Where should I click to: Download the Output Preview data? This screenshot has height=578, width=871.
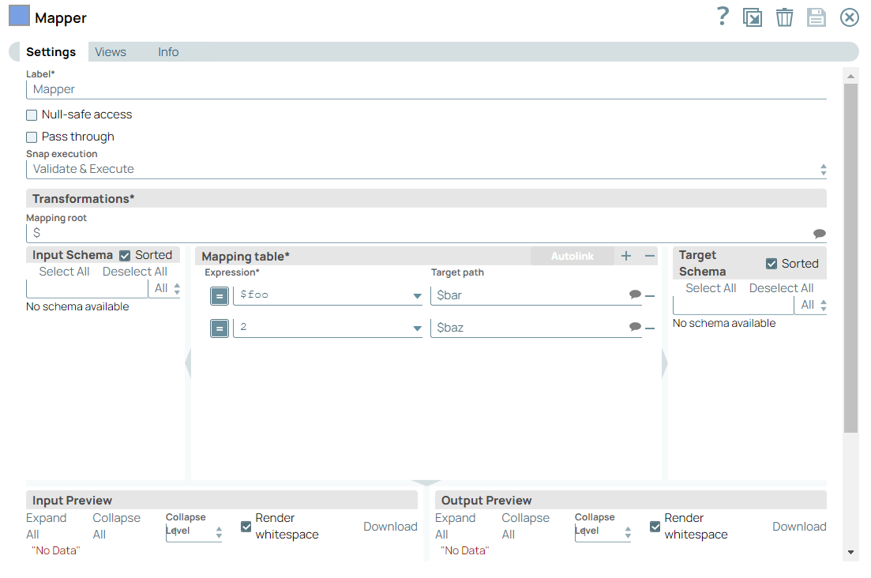pyautogui.click(x=799, y=527)
